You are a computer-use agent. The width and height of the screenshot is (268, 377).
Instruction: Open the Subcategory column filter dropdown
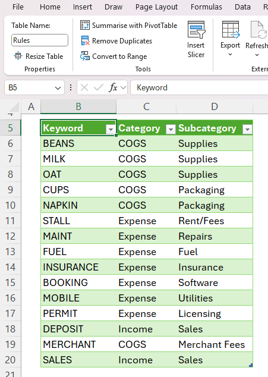[x=247, y=130]
